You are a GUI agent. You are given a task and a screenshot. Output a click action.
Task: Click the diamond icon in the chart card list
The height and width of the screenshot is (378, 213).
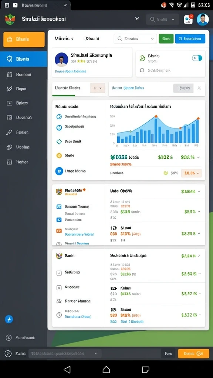[59, 141]
